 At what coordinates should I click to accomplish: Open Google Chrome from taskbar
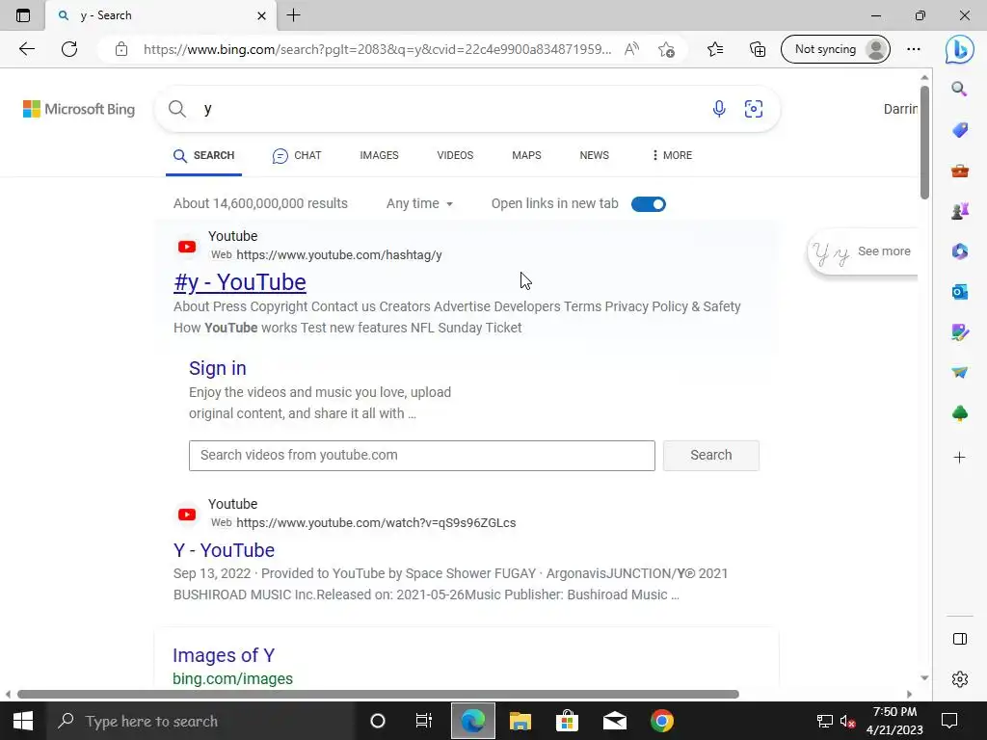pyautogui.click(x=661, y=721)
